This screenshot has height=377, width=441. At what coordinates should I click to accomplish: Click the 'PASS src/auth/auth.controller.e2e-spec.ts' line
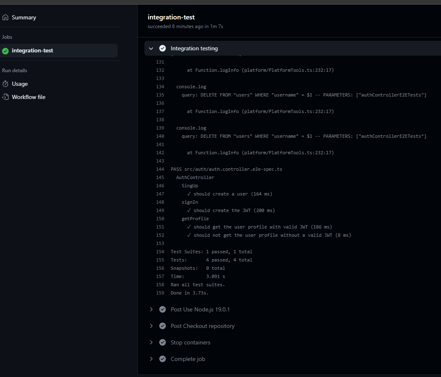226,169
